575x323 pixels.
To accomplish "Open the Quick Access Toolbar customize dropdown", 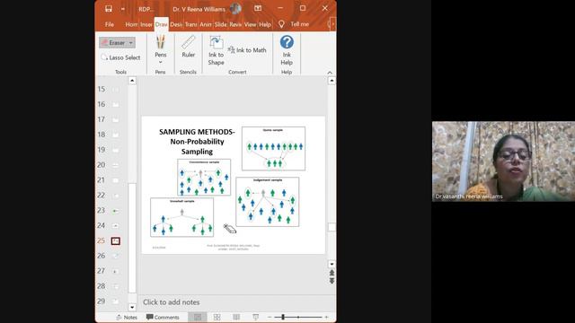I will pos(123,9).
